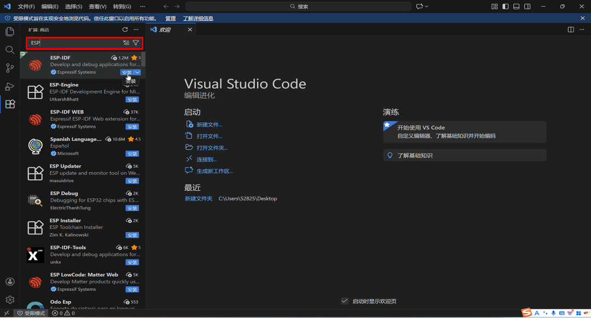Open the Customize Layout icon
The width and height of the screenshot is (591, 318).
495,7
